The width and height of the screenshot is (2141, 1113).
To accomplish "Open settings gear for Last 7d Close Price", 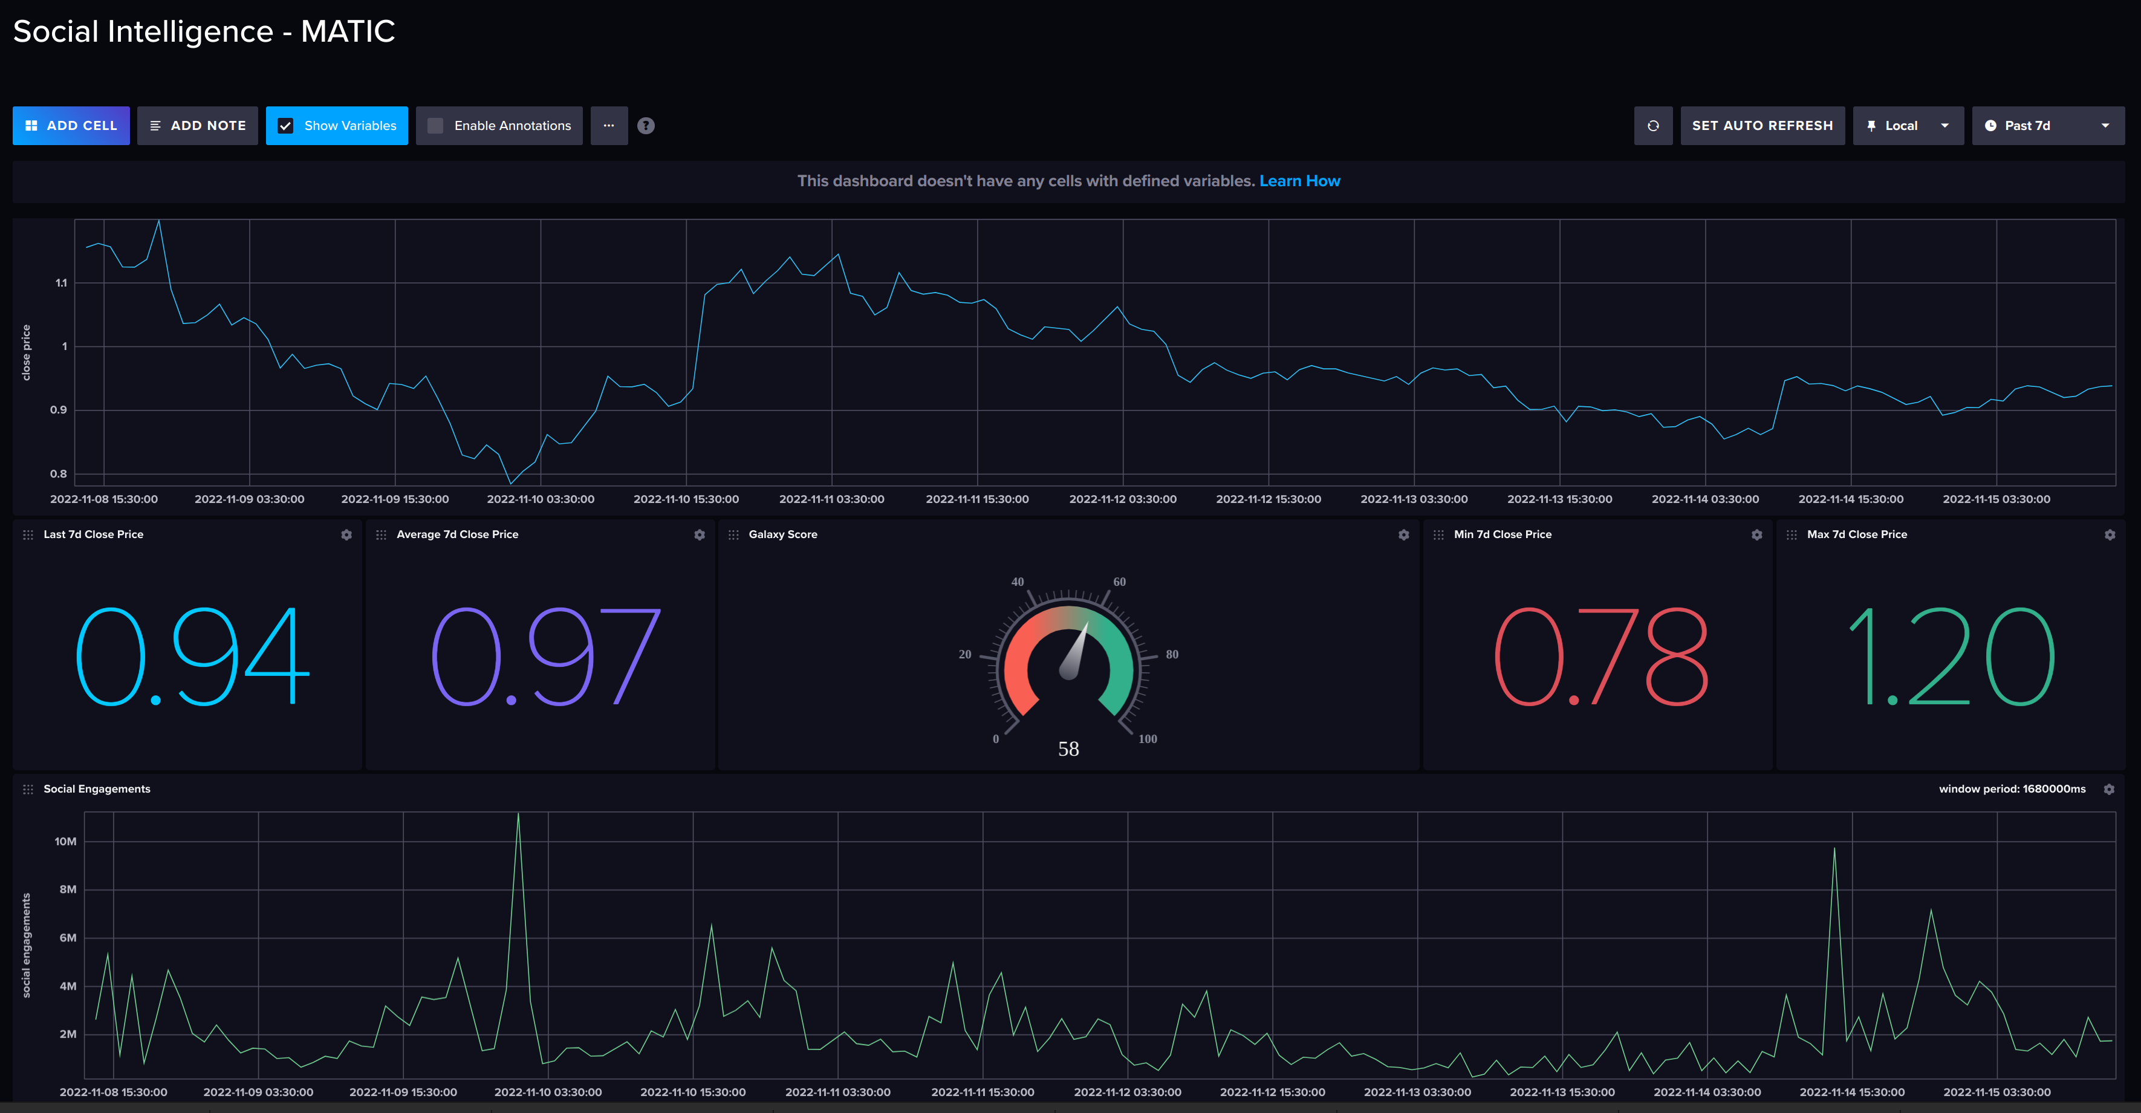I will (346, 534).
